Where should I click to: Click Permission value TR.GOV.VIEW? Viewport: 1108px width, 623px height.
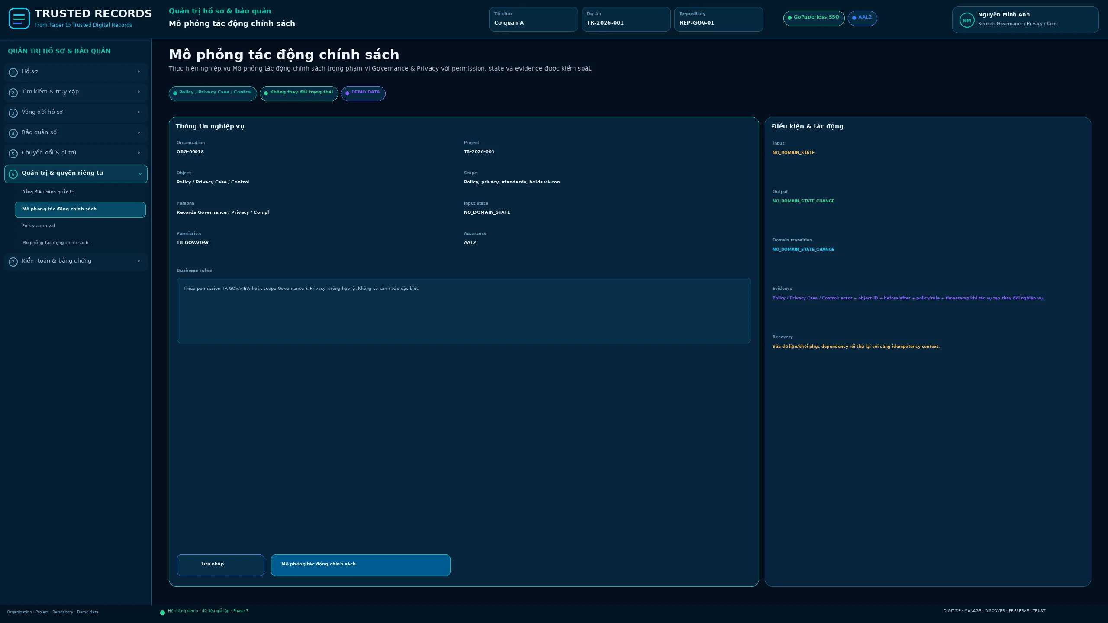(193, 243)
